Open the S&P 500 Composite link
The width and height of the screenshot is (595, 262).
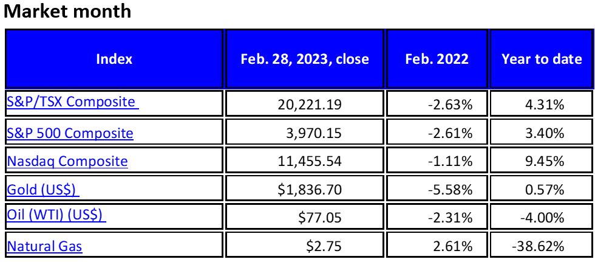point(69,132)
